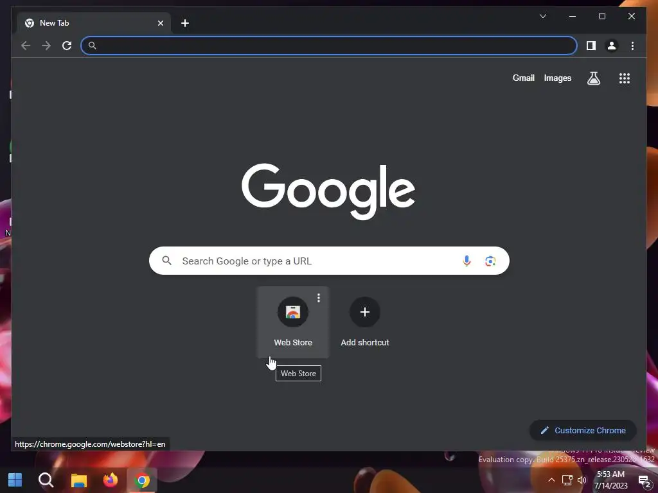Click the magnifier icon in the search box
The image size is (658, 493).
click(x=166, y=261)
